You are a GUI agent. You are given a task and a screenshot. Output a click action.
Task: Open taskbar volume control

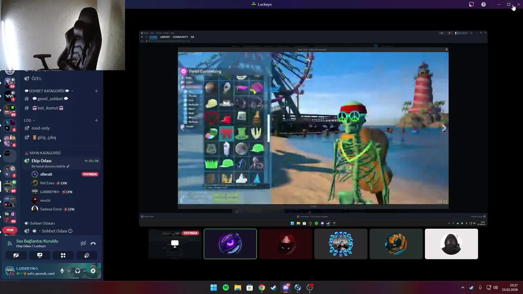tap(496, 287)
